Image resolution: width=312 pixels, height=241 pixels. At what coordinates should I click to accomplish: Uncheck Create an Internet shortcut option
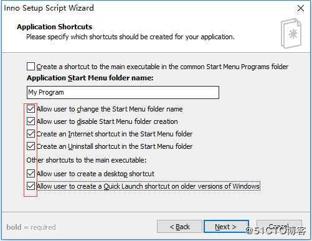coord(31,134)
